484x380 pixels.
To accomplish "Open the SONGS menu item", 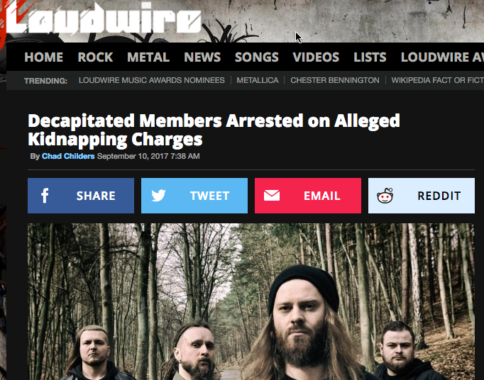I will pos(257,57).
